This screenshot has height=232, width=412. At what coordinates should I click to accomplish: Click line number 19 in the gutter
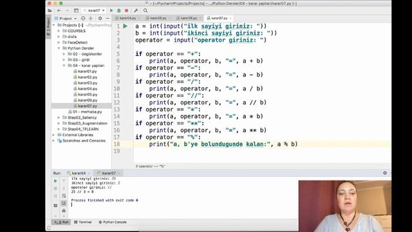pos(117,151)
